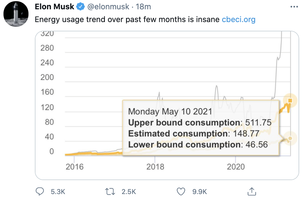This screenshot has width=305, height=201.
Task: Click the orange estimated consumption data point
Action: click(290, 100)
